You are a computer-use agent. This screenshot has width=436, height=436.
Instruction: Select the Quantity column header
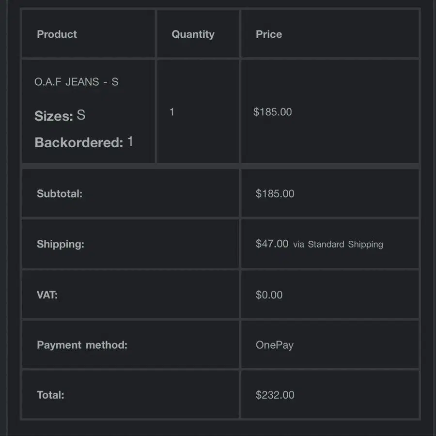coord(193,34)
